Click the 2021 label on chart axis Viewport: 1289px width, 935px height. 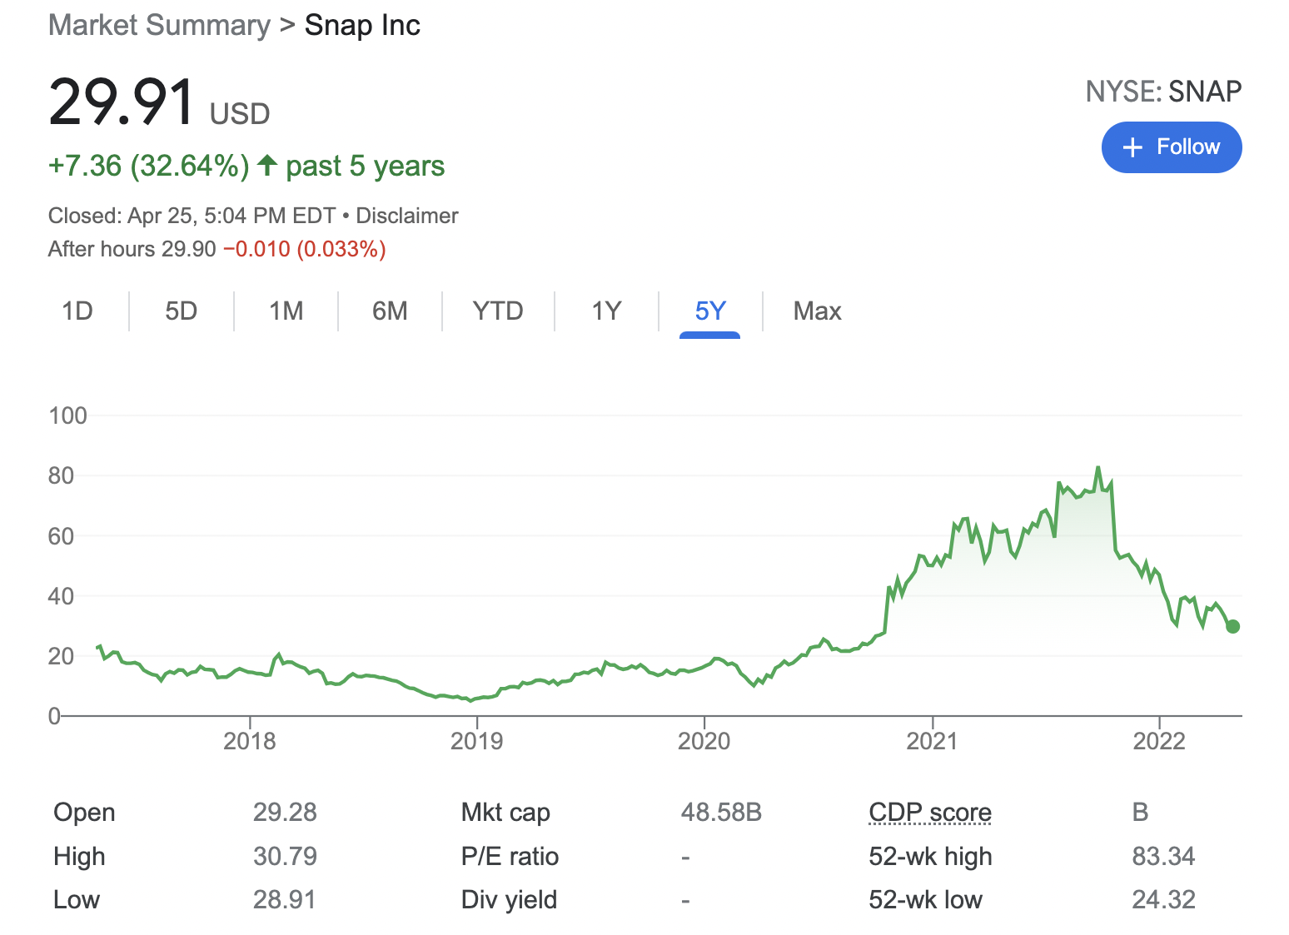click(932, 741)
